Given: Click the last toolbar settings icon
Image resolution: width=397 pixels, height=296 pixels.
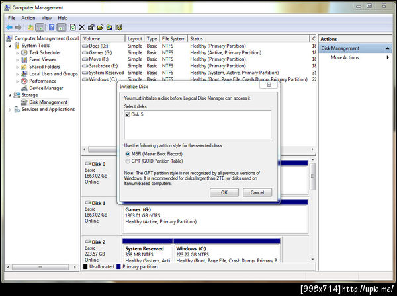Looking at the screenshot, I should coord(118,27).
